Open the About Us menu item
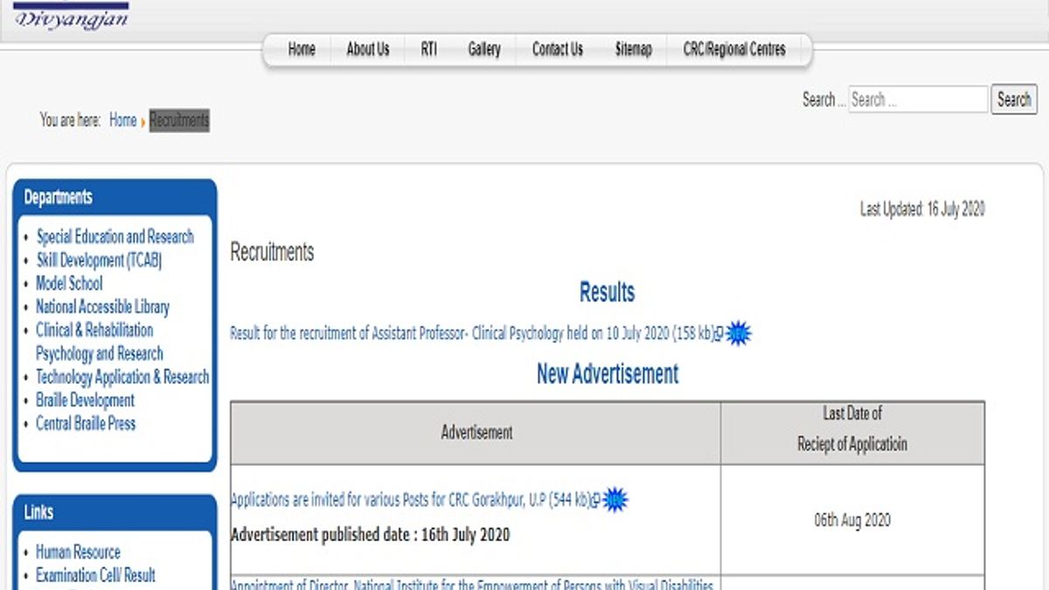Screen dimensions: 1049x590 point(368,50)
